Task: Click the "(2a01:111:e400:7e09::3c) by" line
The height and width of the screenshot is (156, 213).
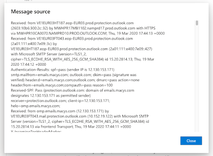Action: (x=34, y=44)
